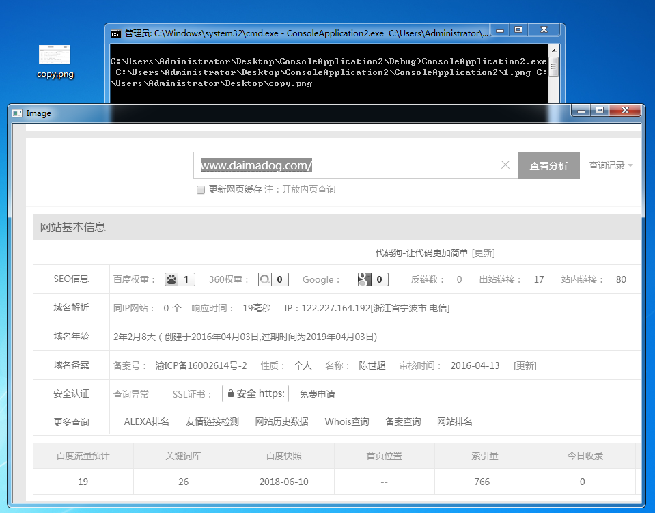Click the 关键词库 value 26

click(183, 482)
